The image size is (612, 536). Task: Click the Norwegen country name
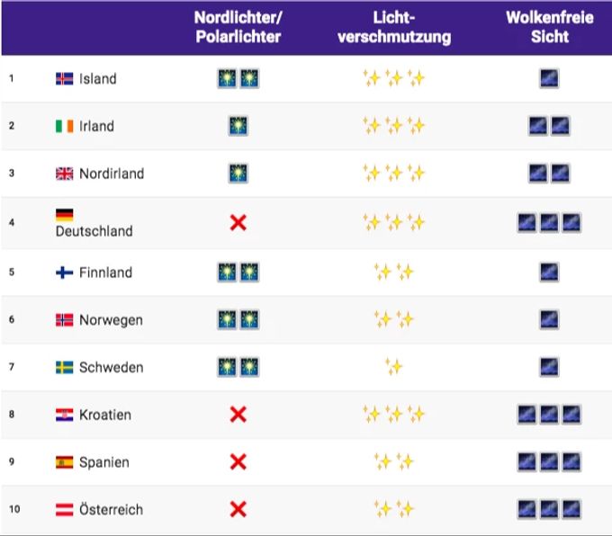click(111, 320)
